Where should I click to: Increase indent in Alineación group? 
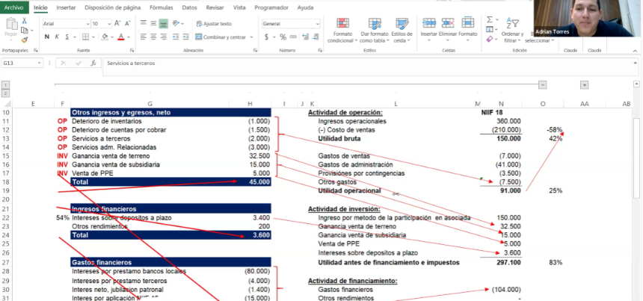pyautogui.click(x=185, y=37)
